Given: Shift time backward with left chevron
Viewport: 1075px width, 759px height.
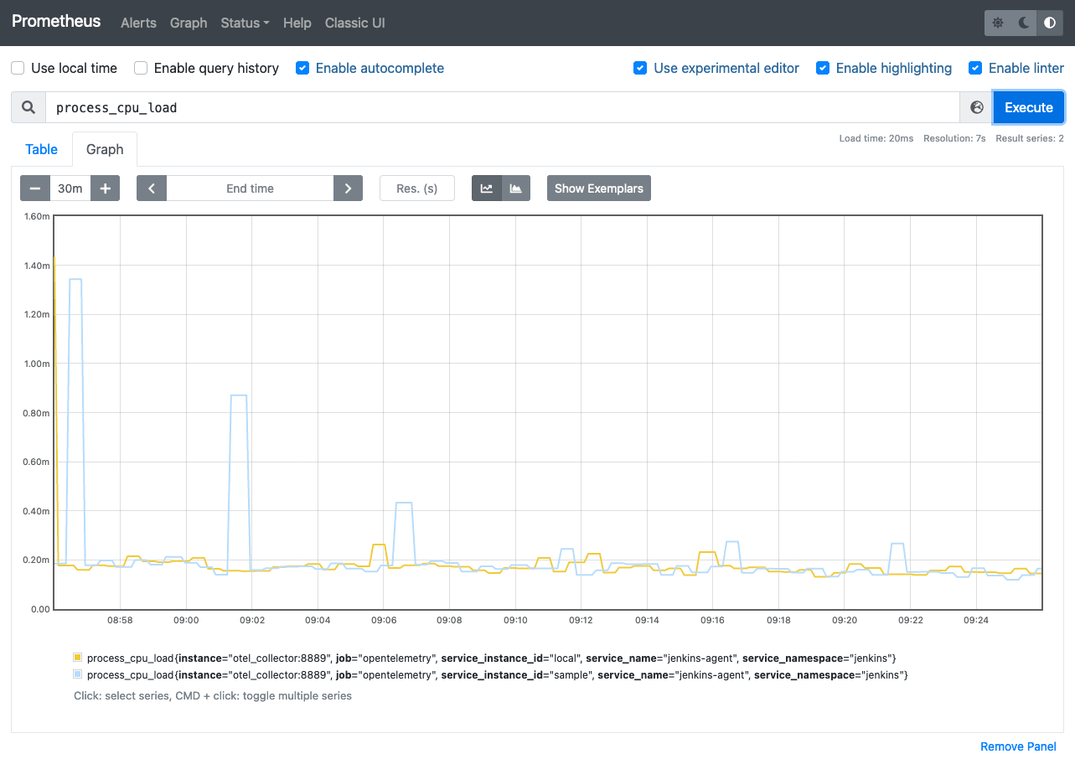Looking at the screenshot, I should click(152, 188).
